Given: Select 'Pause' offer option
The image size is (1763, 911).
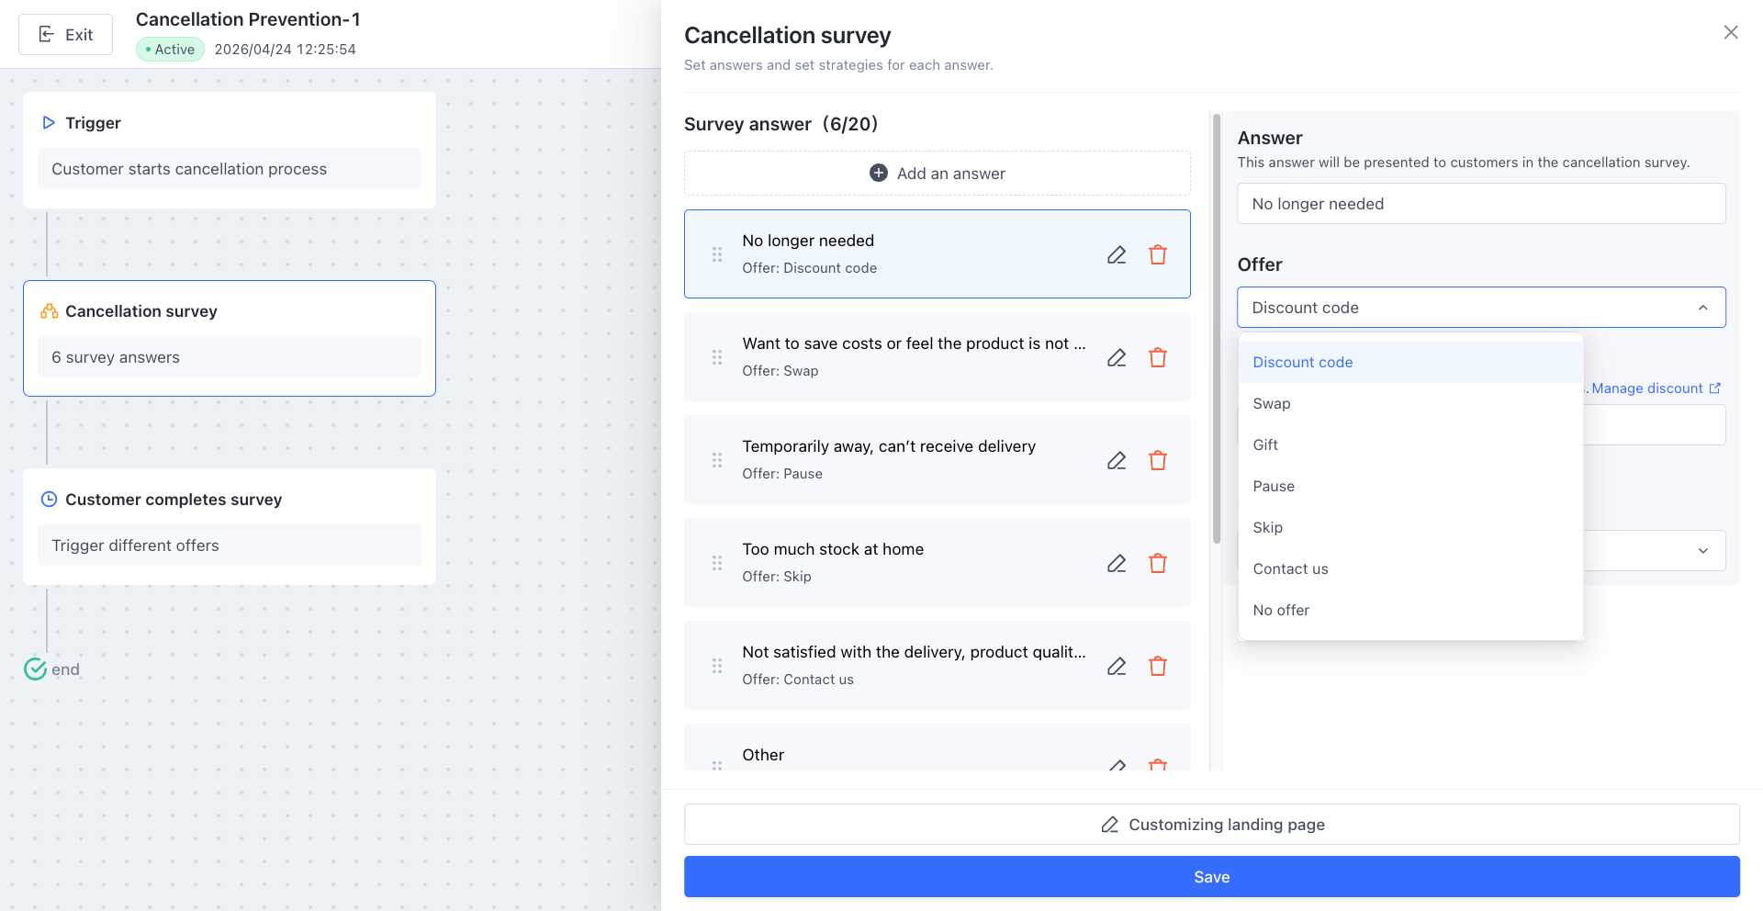Looking at the screenshot, I should 1274,487.
